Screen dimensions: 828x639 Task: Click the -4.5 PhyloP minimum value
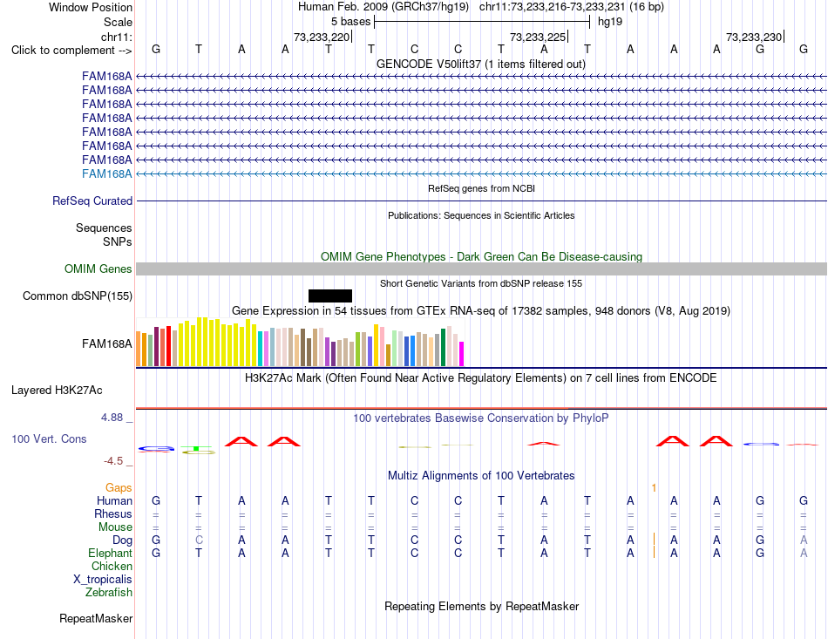pyautogui.click(x=113, y=461)
